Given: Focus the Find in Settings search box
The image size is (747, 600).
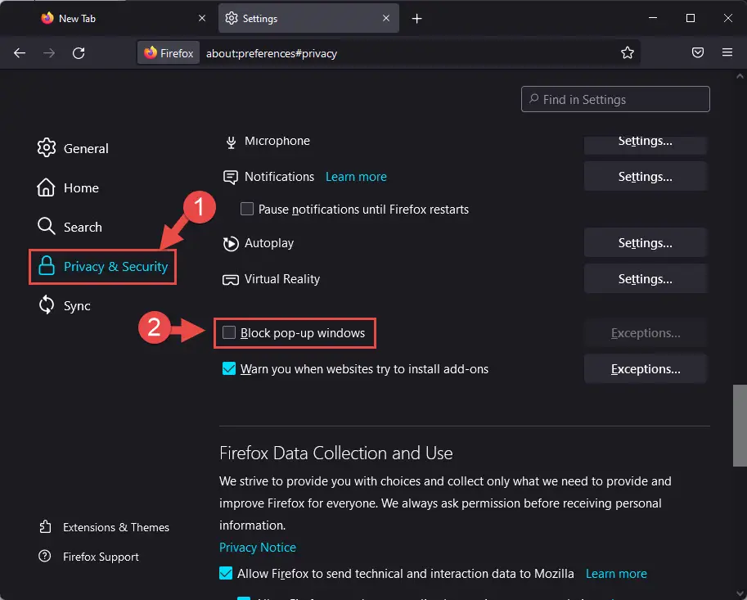Looking at the screenshot, I should 615,99.
